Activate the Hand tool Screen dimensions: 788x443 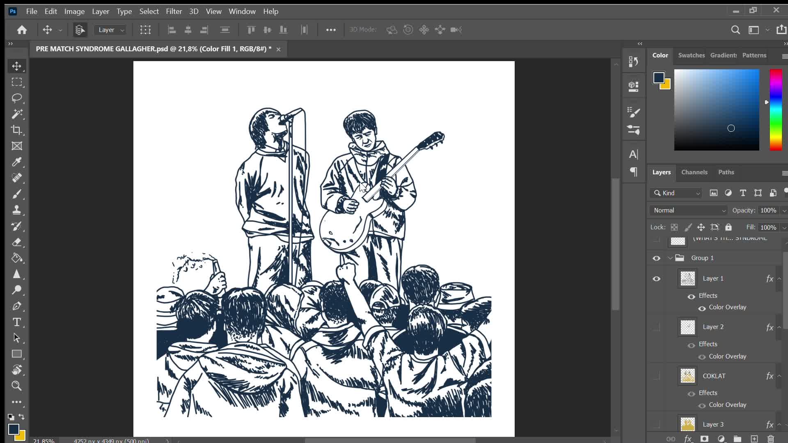tap(17, 370)
